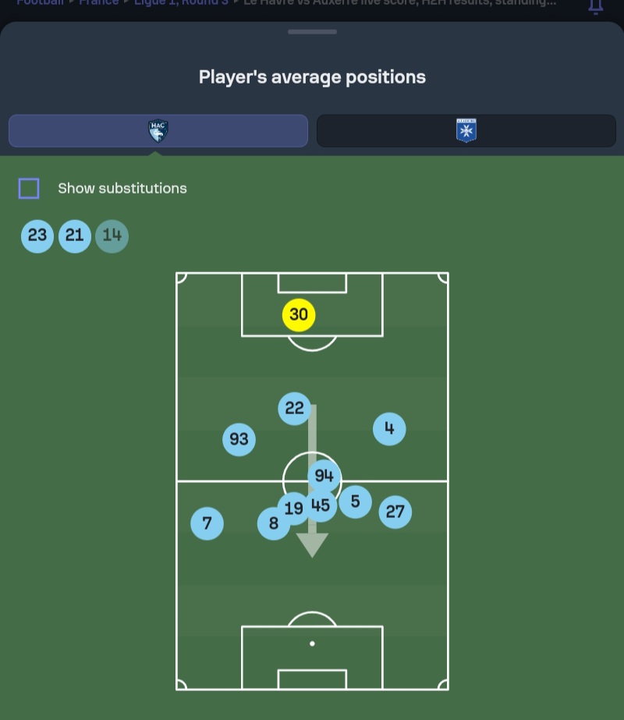Click player marker number 27
624x720 pixels.
(395, 512)
